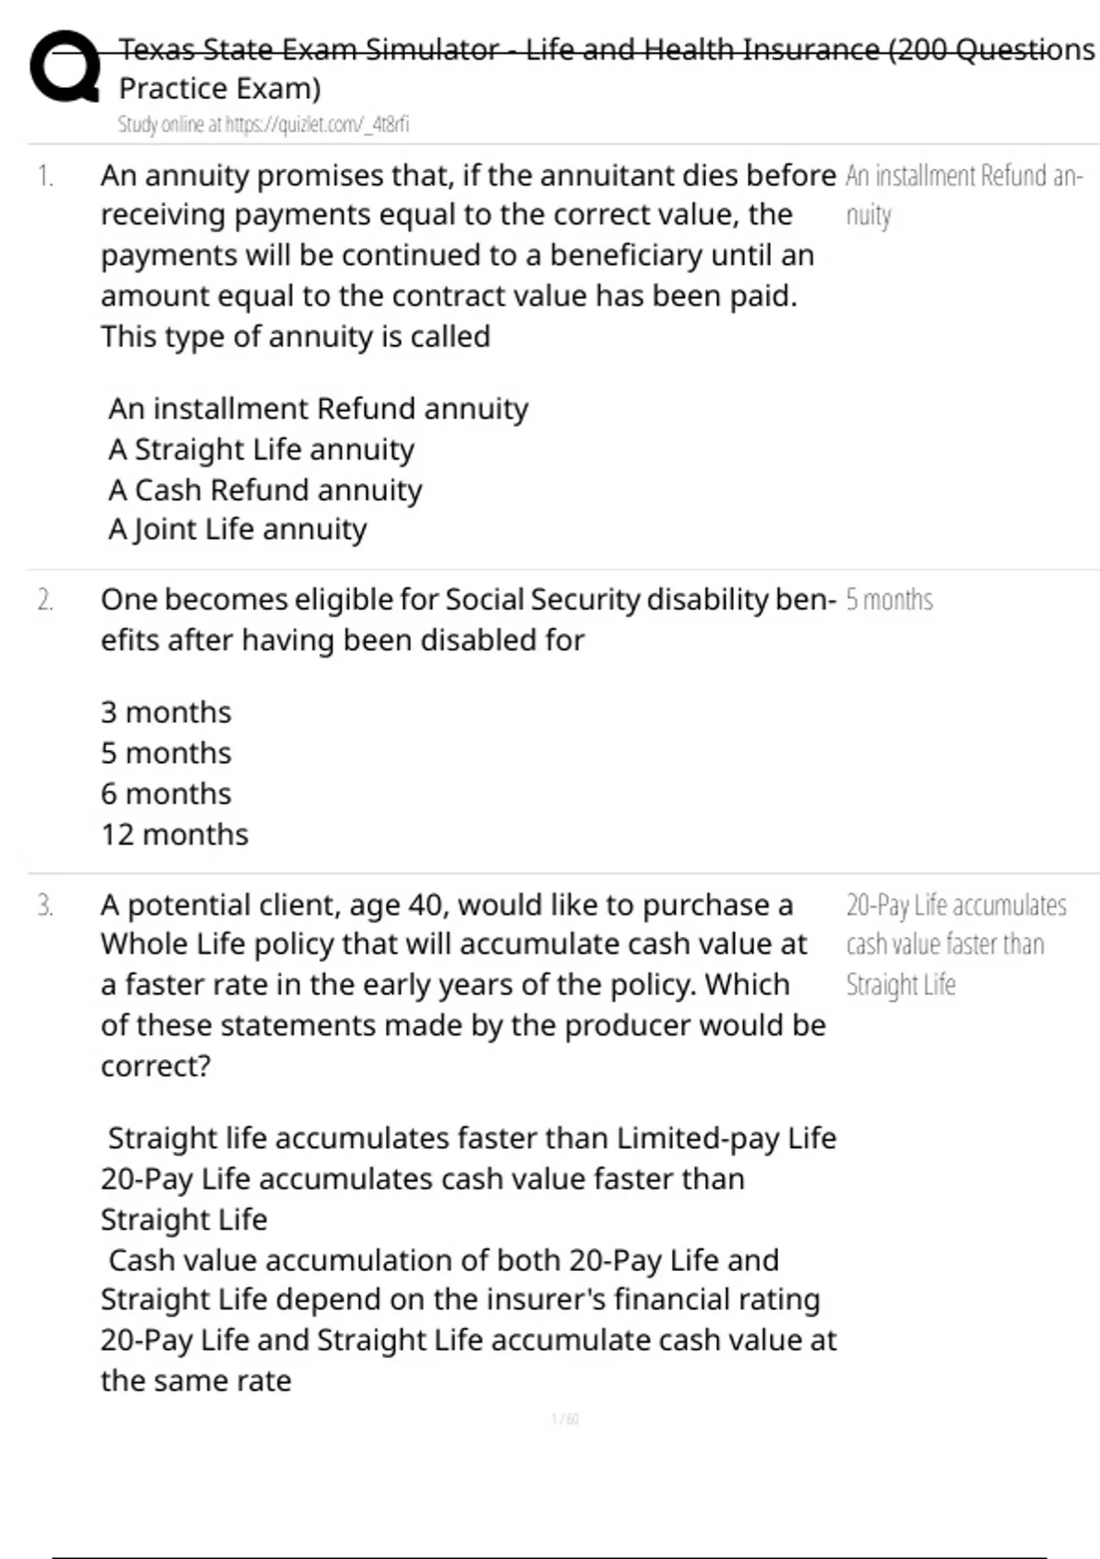Select answer option A Cash Refund annuity
Viewport: 1100px width, 1559px height.
[x=265, y=490]
